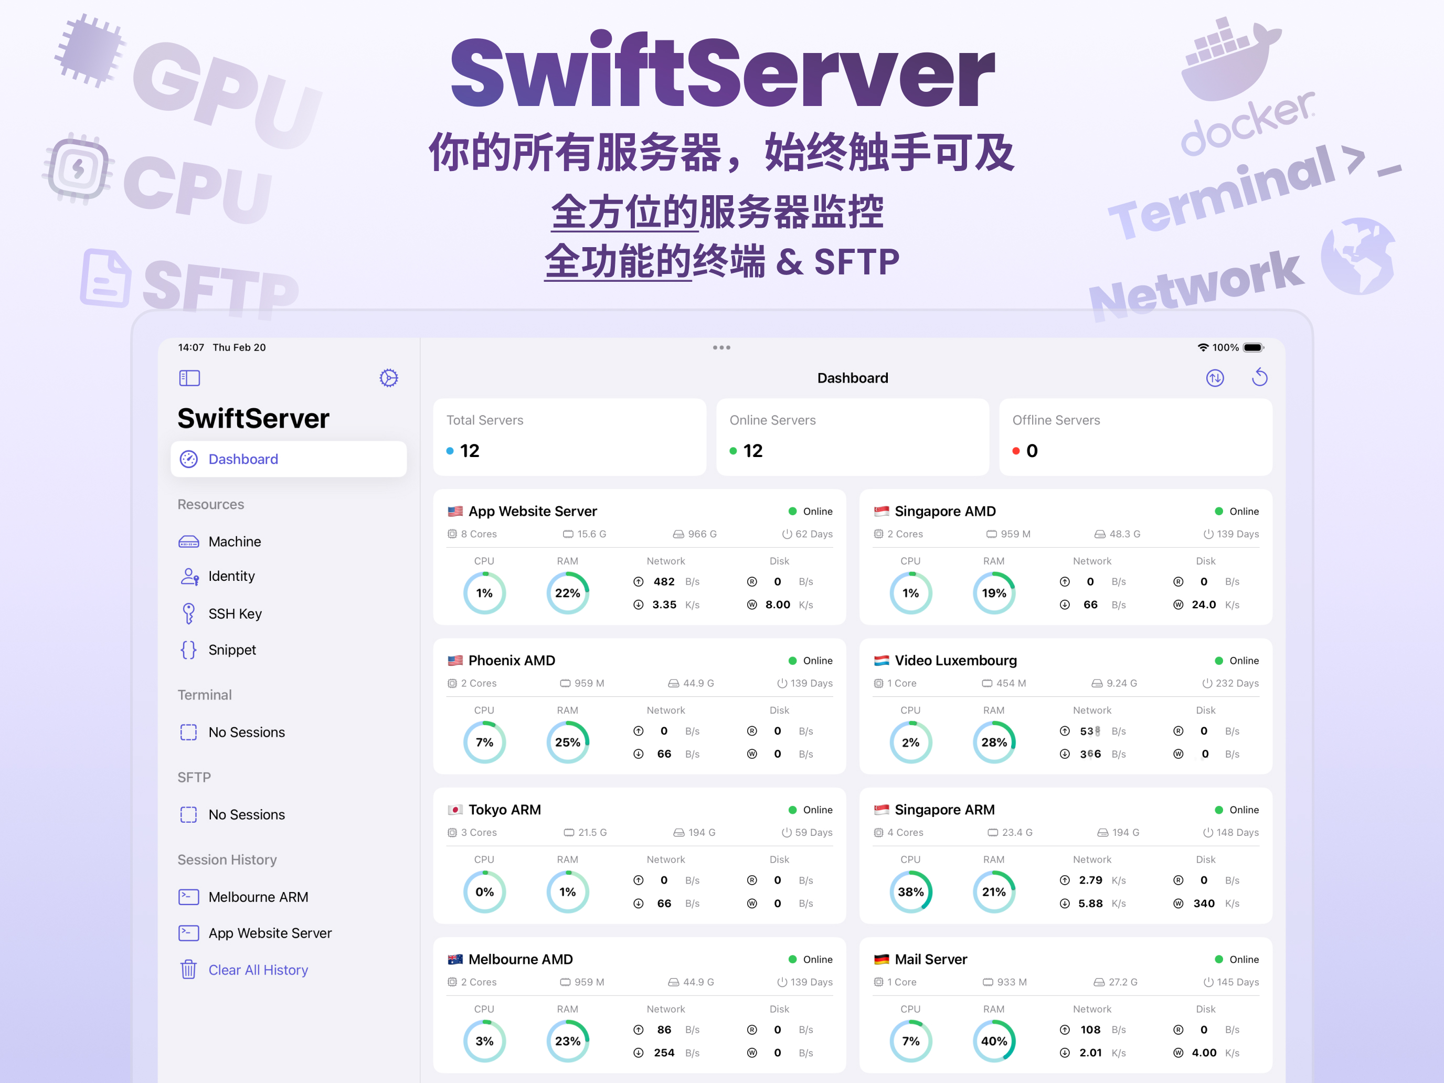Image resolution: width=1444 pixels, height=1083 pixels.
Task: Open the SSH Key manager
Action: point(235,613)
